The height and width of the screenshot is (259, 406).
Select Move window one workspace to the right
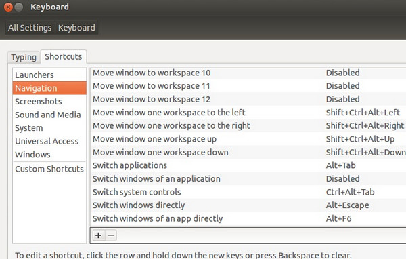248,125
